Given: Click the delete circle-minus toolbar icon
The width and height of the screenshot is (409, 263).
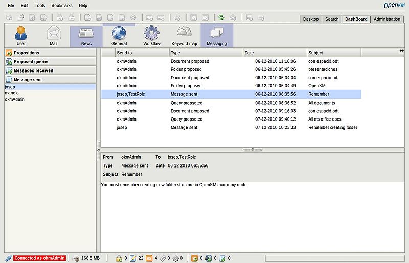Looking at the screenshot, I should click(133, 18).
